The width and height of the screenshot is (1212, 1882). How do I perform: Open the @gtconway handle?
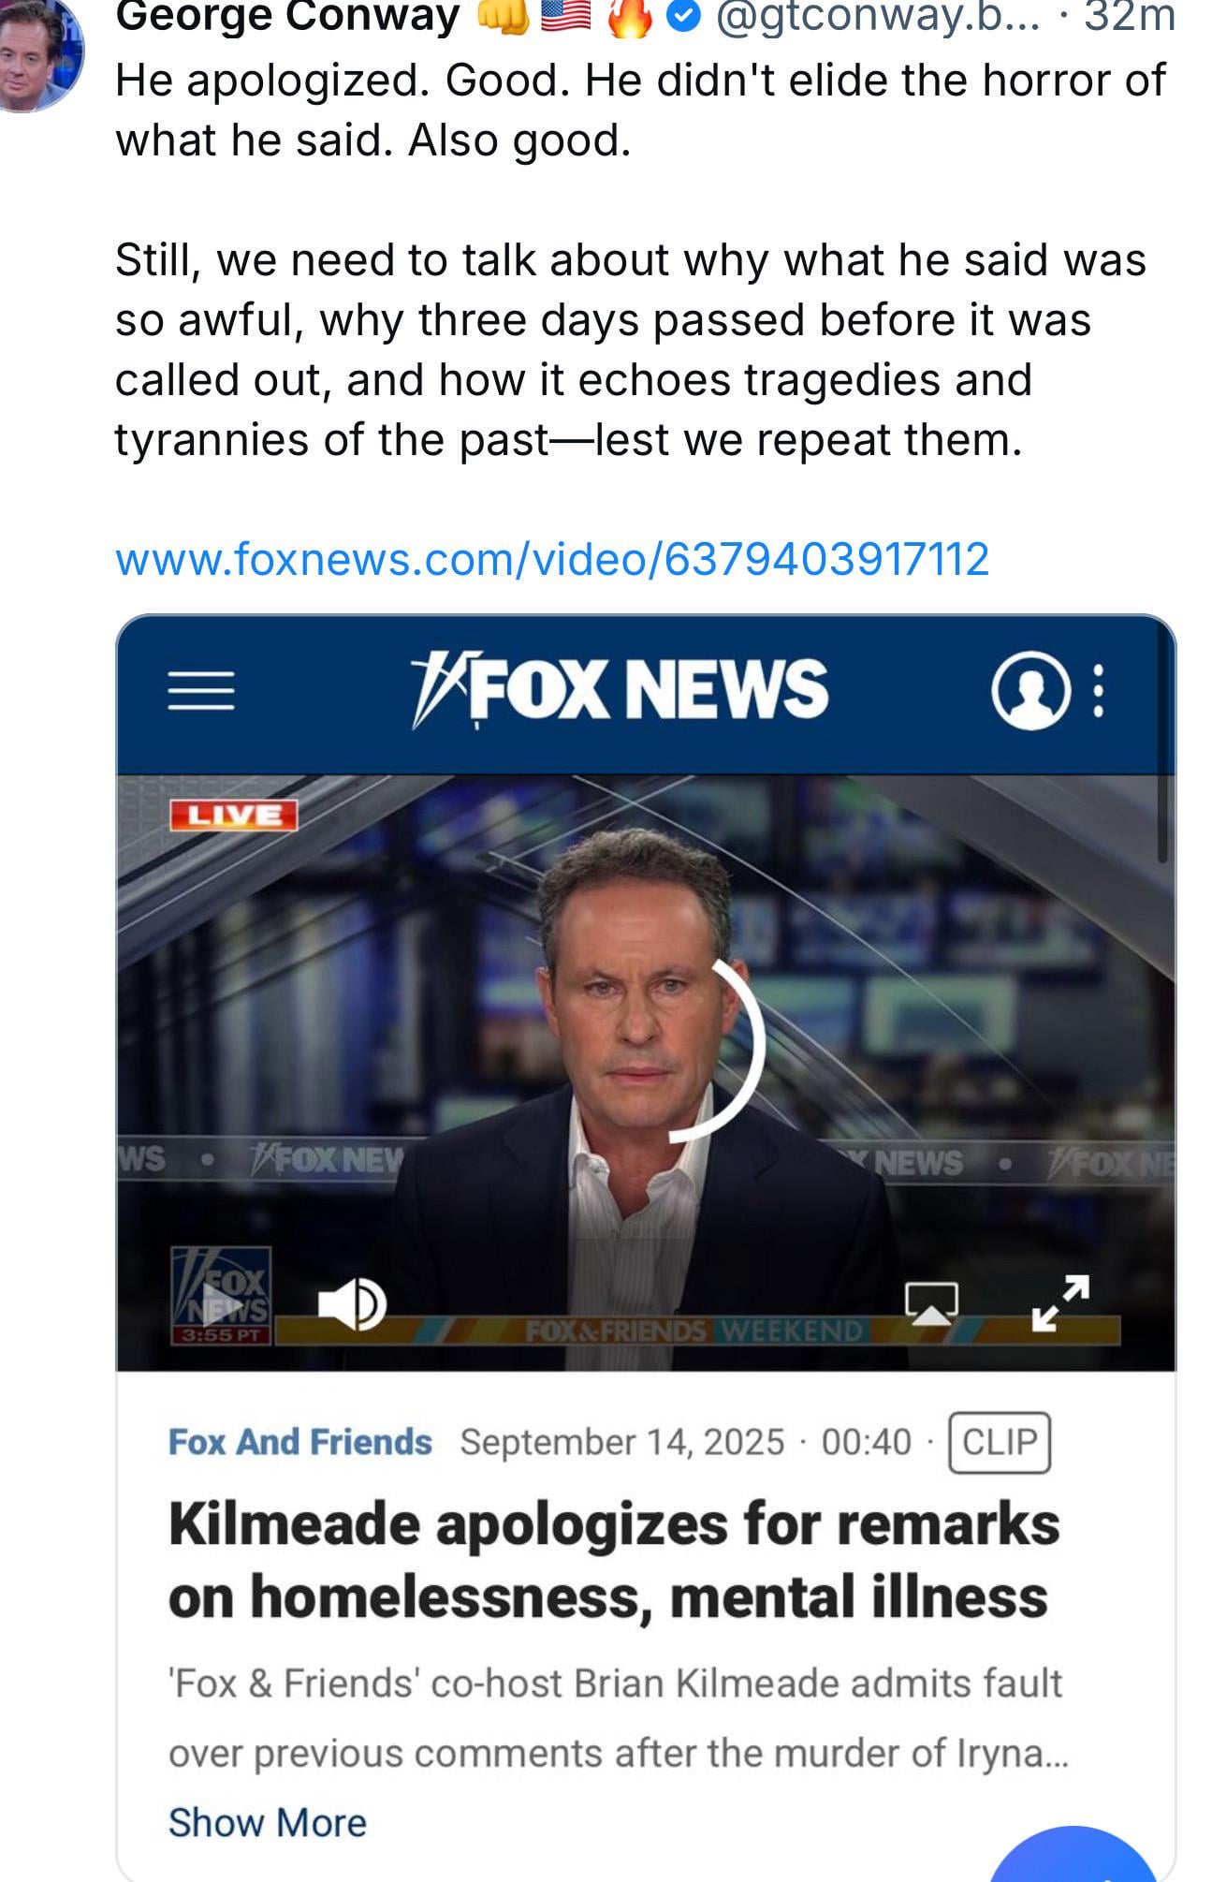pyautogui.click(x=876, y=16)
